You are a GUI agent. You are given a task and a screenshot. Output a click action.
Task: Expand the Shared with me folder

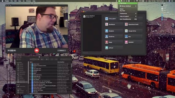30,76
